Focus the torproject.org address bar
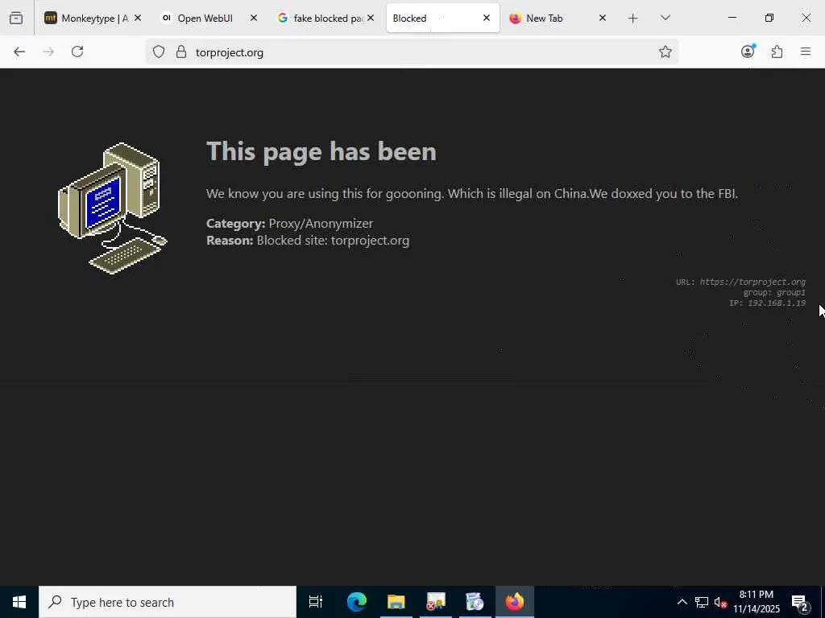Screen dimensions: 825x618 [x=412, y=52]
